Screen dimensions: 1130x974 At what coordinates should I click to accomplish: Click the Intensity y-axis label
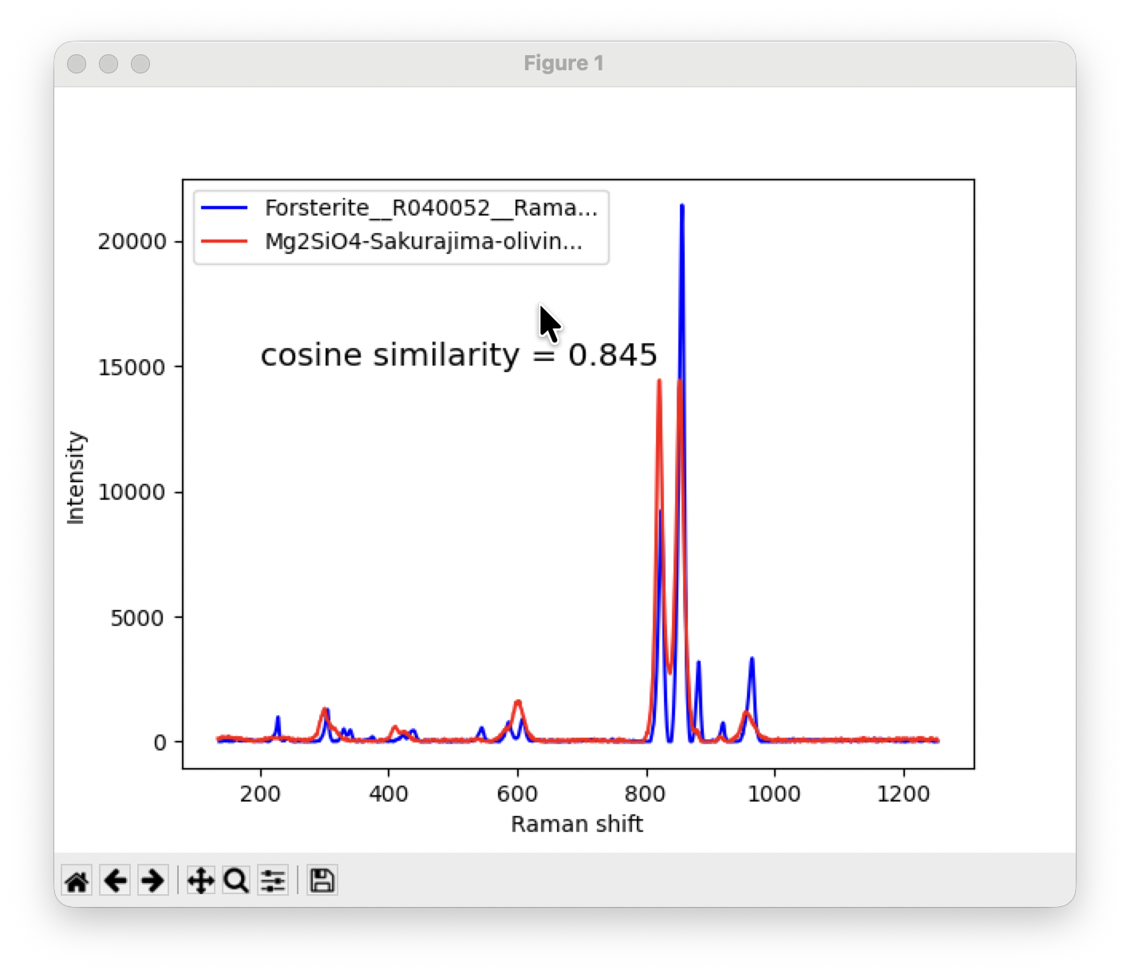click(x=76, y=477)
